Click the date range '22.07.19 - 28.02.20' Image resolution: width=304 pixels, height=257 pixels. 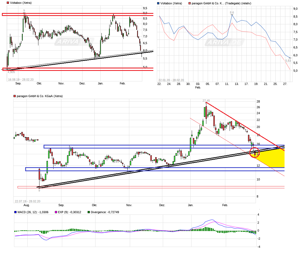click(x=28, y=201)
